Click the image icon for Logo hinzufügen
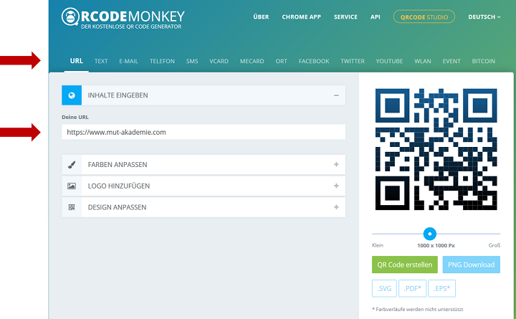516x319 pixels. tap(72, 186)
